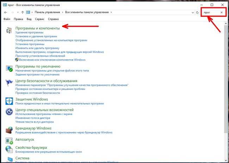Open Включение или отключение компонентов Windows
This screenshot has height=163, width=229.
tap(52, 60)
